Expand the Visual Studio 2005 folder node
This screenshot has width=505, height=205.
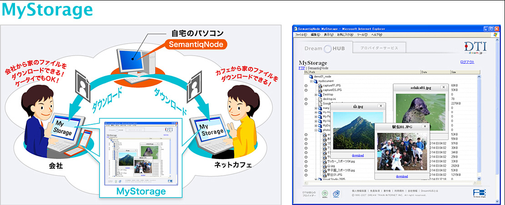point(316,179)
